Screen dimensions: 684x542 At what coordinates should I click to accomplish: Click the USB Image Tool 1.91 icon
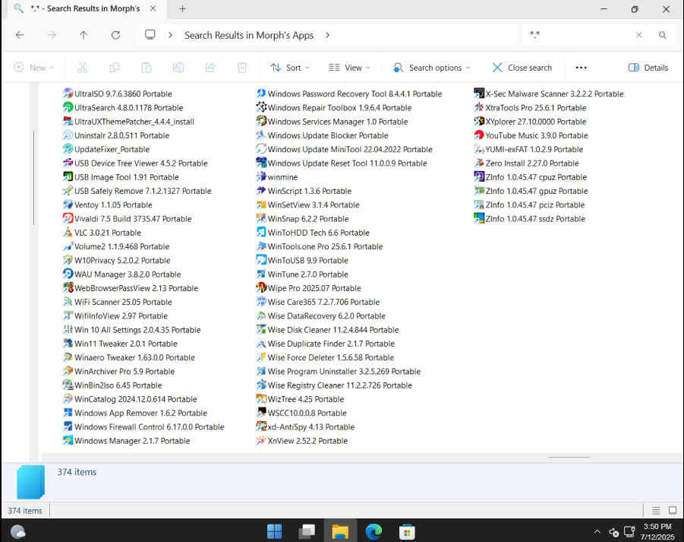(x=68, y=177)
